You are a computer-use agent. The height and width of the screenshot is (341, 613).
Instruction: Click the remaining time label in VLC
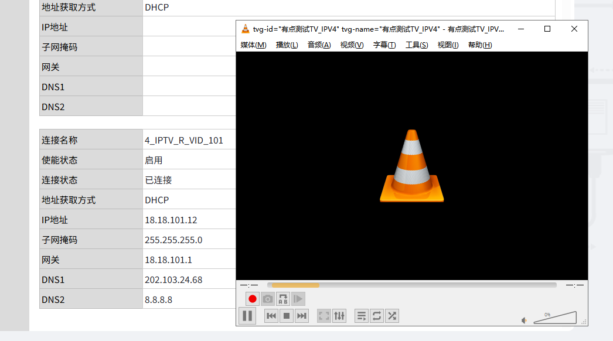pos(575,285)
